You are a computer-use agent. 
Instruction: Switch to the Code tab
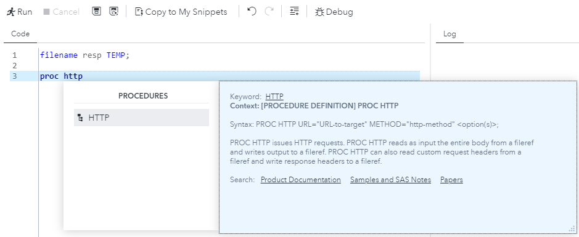click(x=20, y=34)
